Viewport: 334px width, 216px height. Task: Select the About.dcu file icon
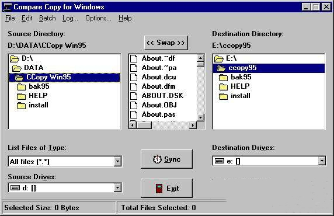(x=134, y=77)
